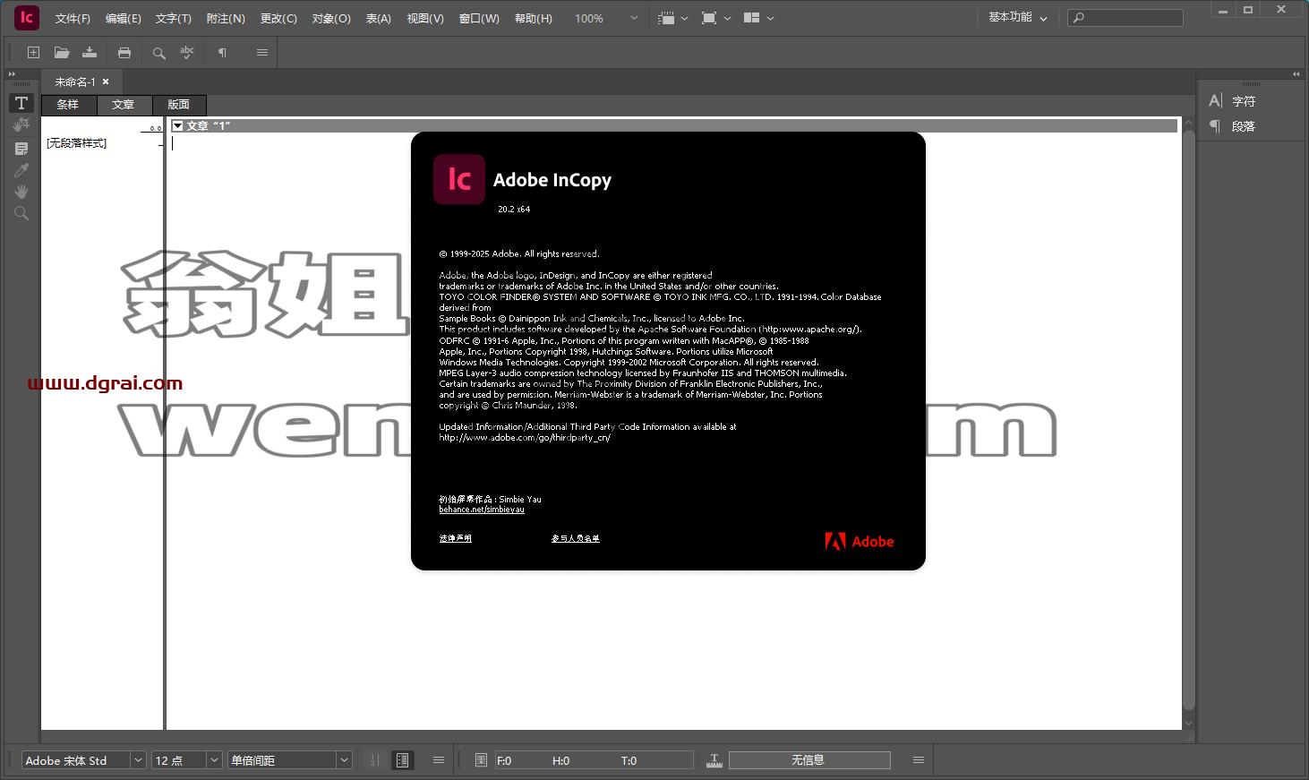
Task: Click the Open folder icon in toolbar
Action: point(62,53)
